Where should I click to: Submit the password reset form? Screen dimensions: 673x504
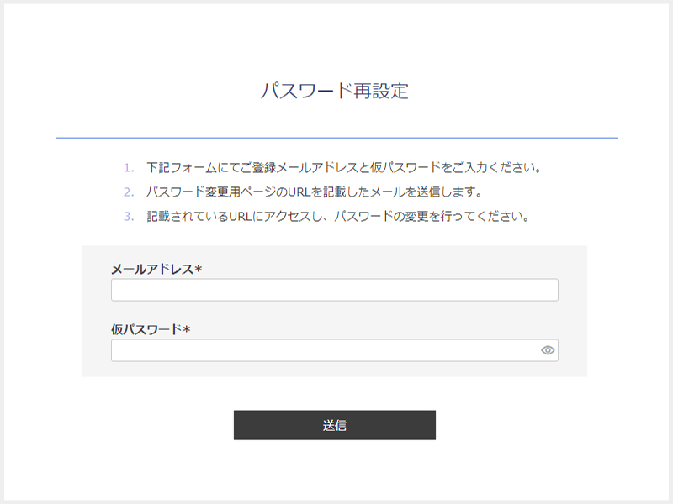pyautogui.click(x=335, y=423)
